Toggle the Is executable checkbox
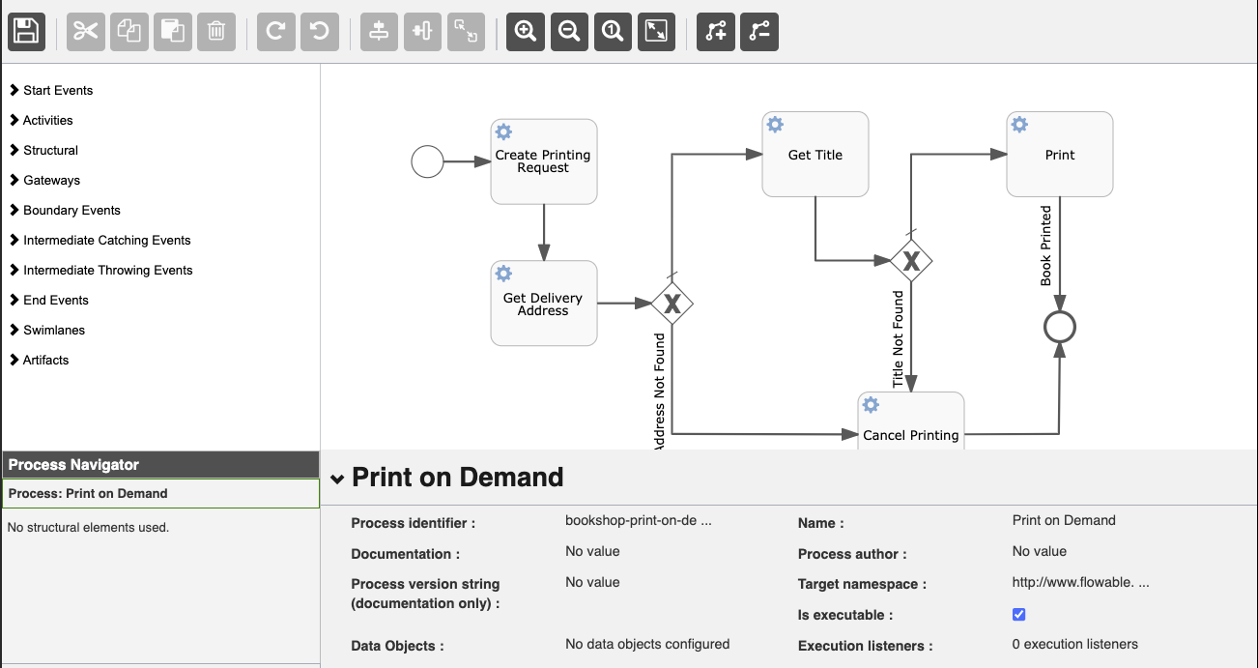The image size is (1258, 668). [1018, 614]
